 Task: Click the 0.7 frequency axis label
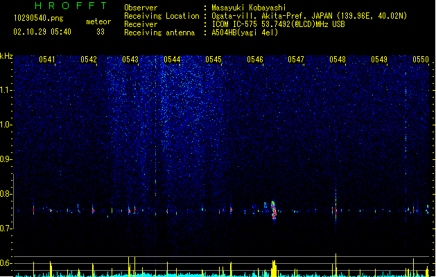pos(6,229)
